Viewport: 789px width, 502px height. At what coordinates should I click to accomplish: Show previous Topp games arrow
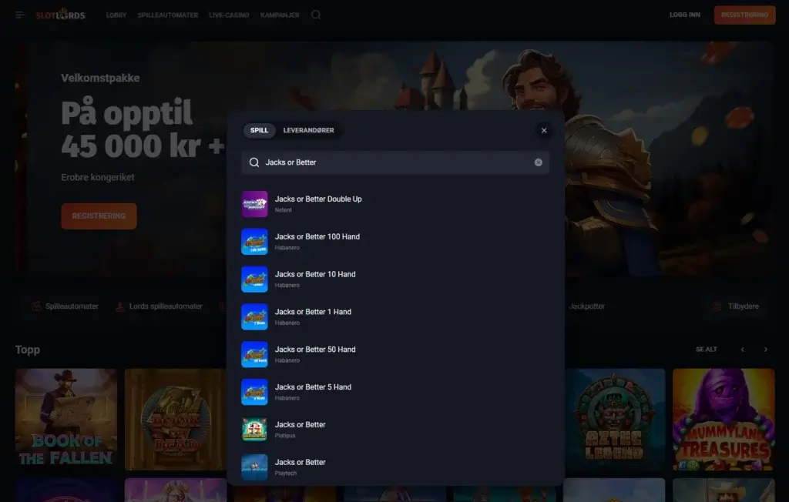tap(742, 350)
